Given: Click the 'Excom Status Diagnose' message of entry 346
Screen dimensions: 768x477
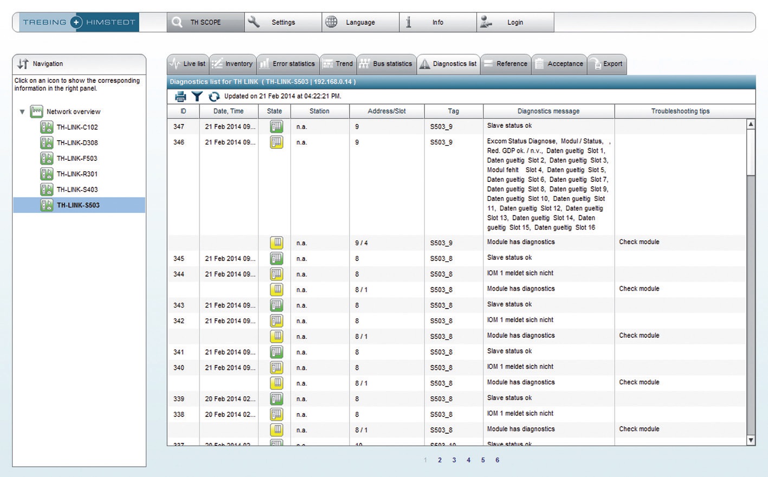Looking at the screenshot, I should 548,184.
